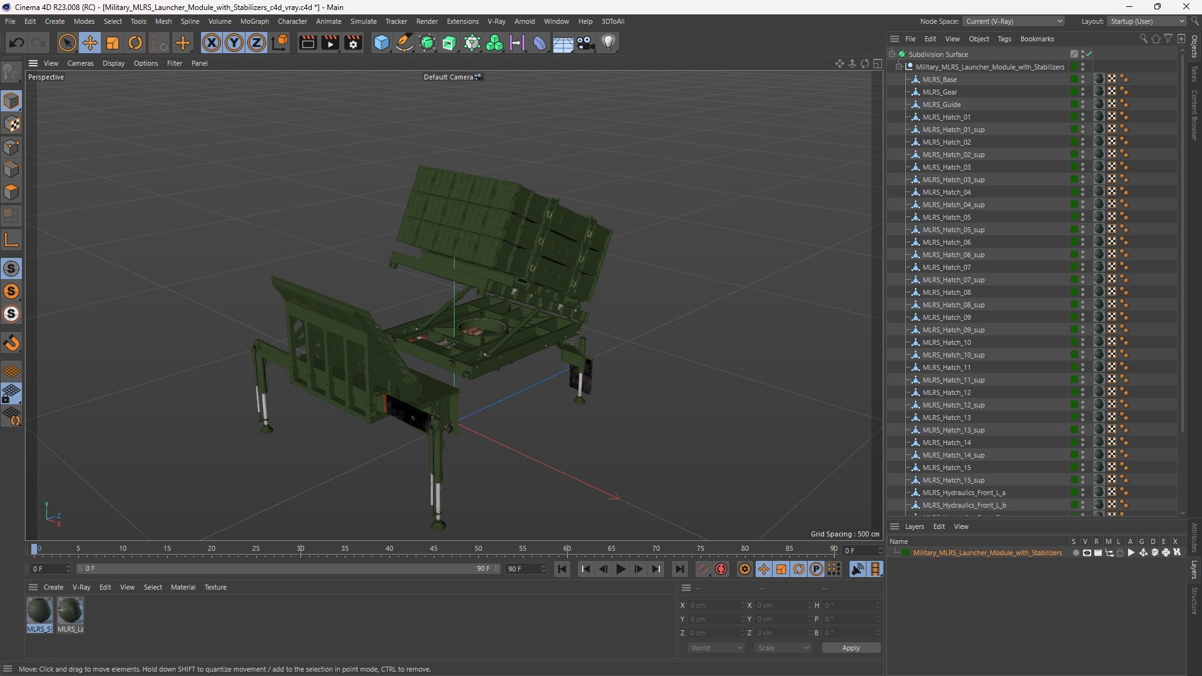Render to Picture Viewer icon
The width and height of the screenshot is (1202, 676).
click(x=330, y=43)
